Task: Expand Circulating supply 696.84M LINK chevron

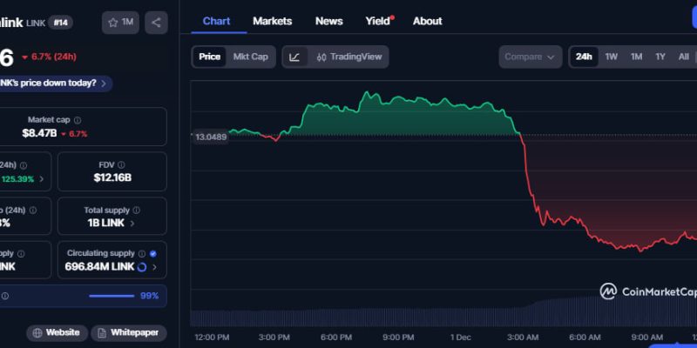Action: point(154,267)
